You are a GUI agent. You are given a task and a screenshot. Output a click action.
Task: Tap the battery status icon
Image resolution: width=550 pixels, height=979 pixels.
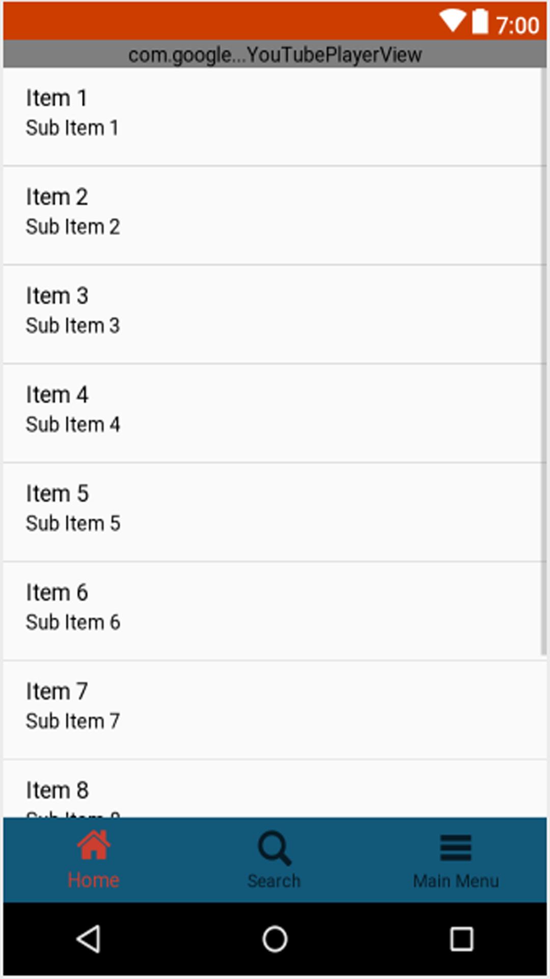(480, 21)
